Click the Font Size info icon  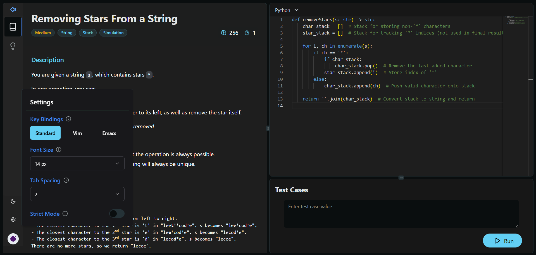(59, 150)
